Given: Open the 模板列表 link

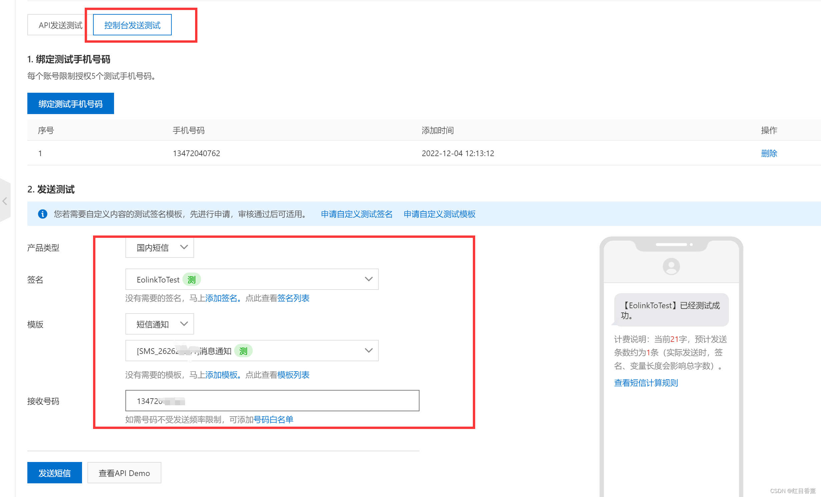Looking at the screenshot, I should tap(293, 375).
